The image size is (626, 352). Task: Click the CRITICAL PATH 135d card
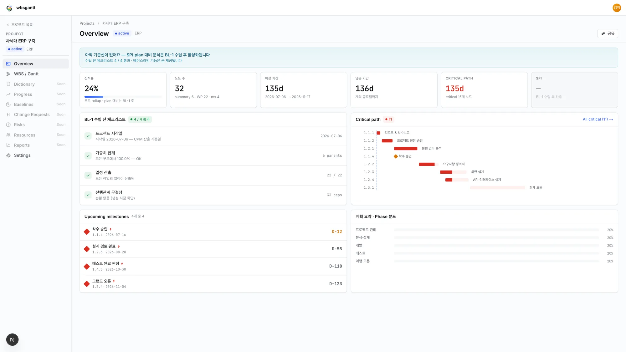[x=484, y=90]
